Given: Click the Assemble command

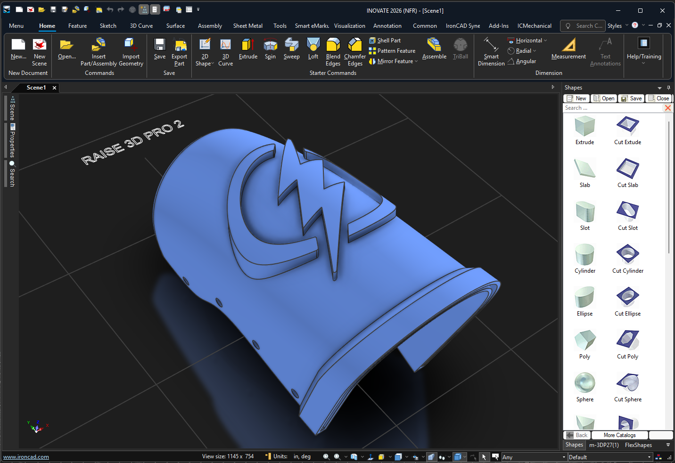Looking at the screenshot, I should (x=434, y=49).
